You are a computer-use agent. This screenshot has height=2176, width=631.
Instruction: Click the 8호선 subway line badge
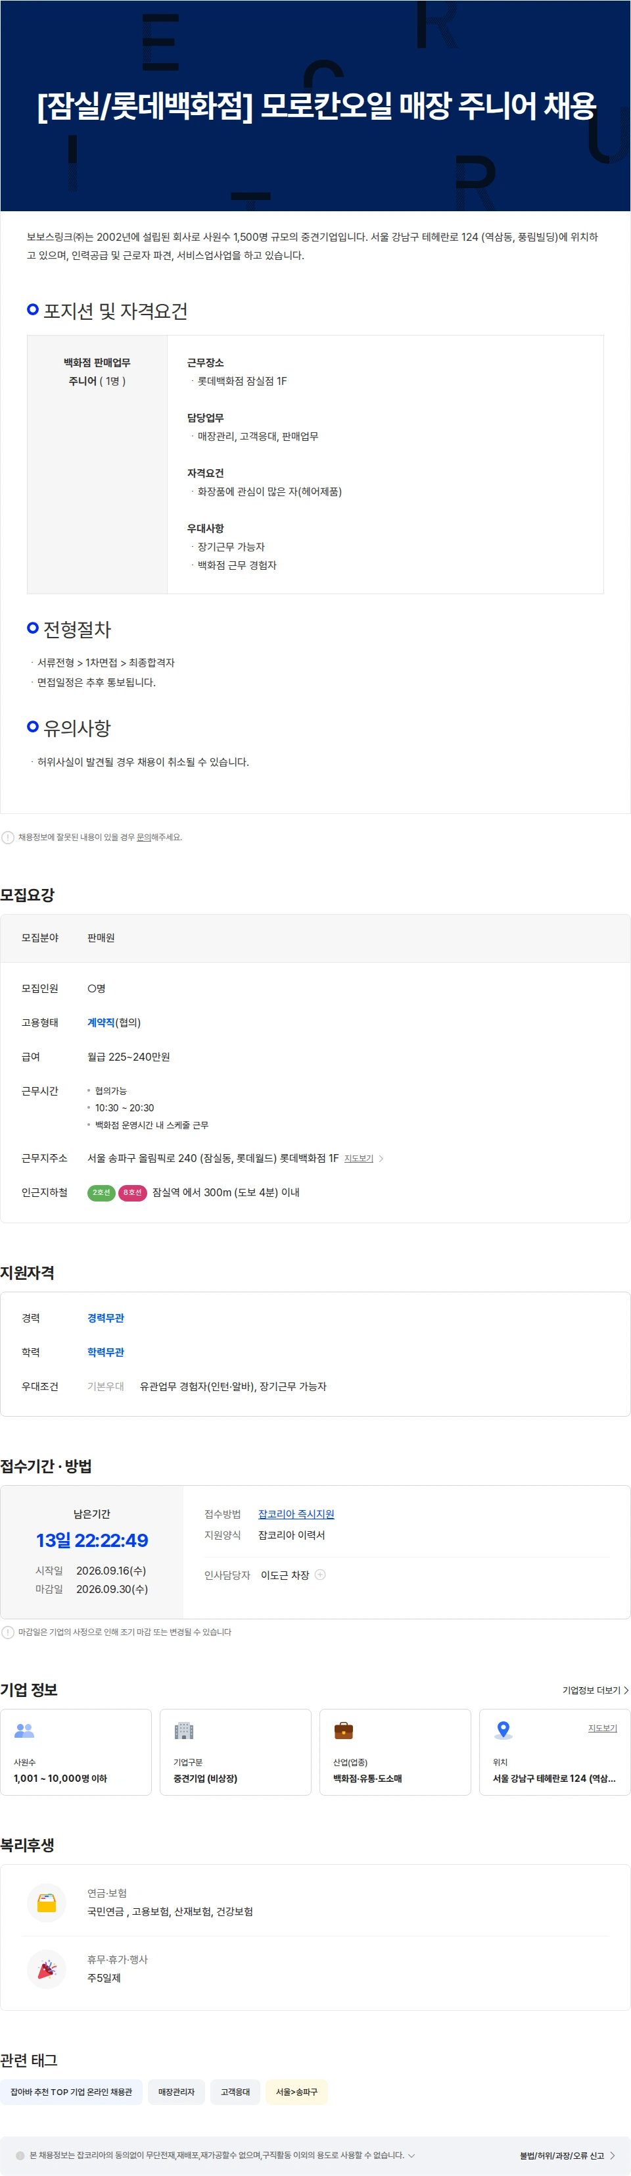(132, 1193)
